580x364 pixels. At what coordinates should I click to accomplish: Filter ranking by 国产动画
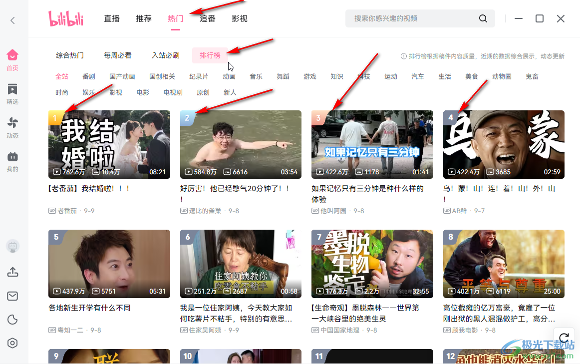pos(122,76)
